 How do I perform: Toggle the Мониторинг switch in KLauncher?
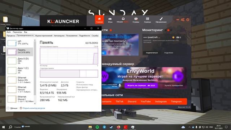click(x=168, y=30)
